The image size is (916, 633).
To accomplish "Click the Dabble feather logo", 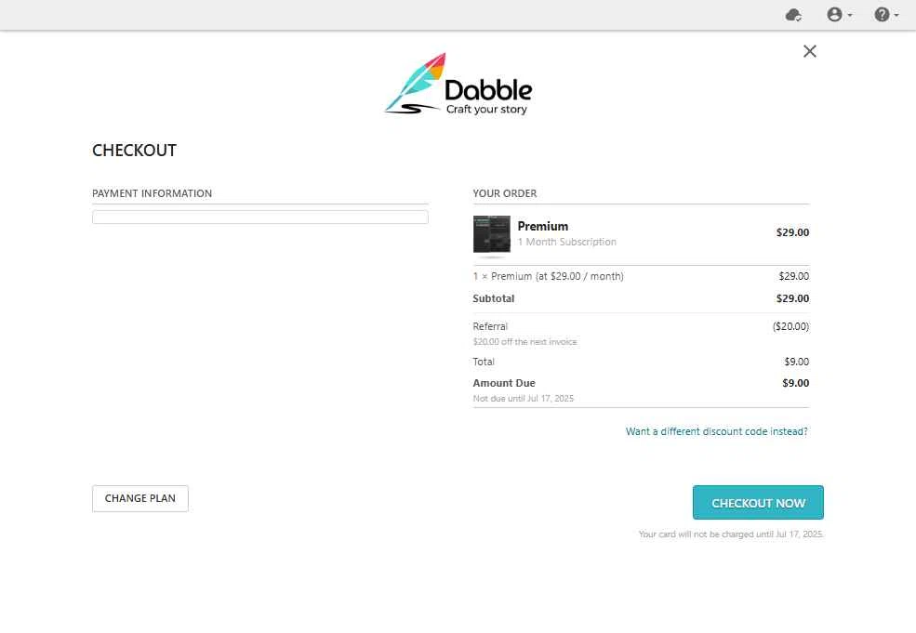I will point(458,84).
